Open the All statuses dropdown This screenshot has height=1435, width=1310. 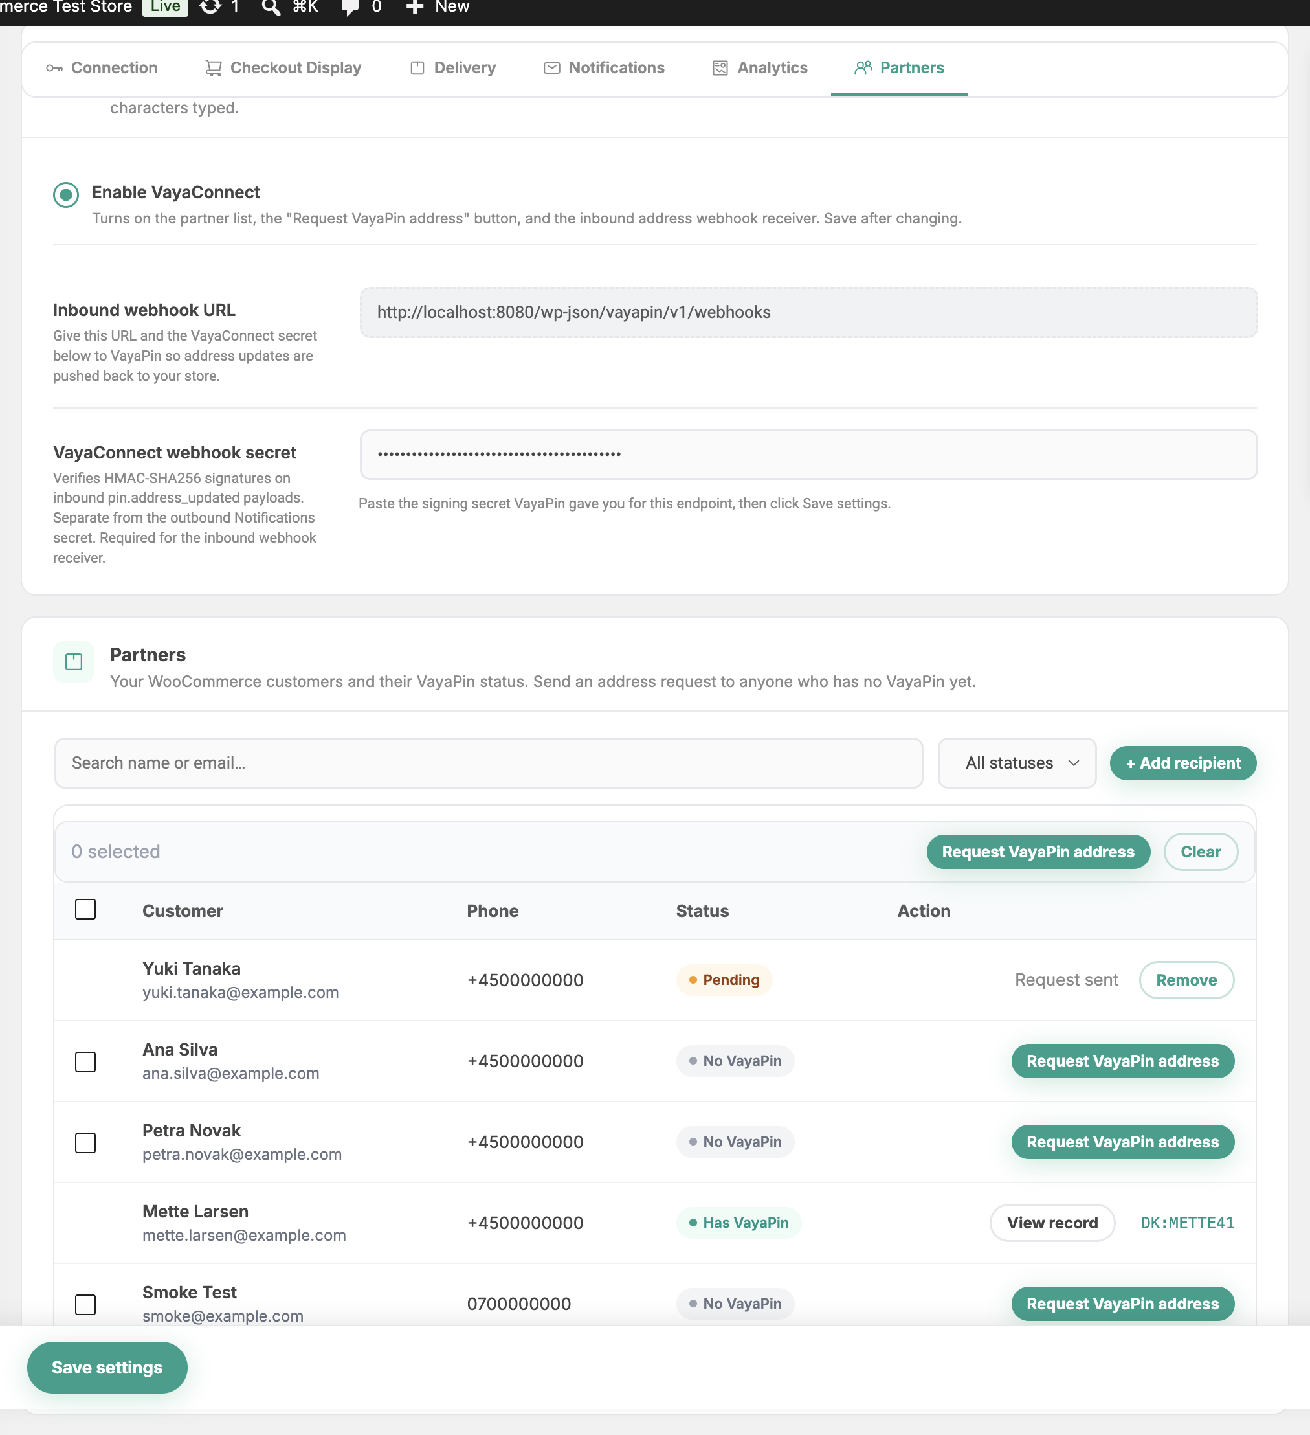point(1017,763)
